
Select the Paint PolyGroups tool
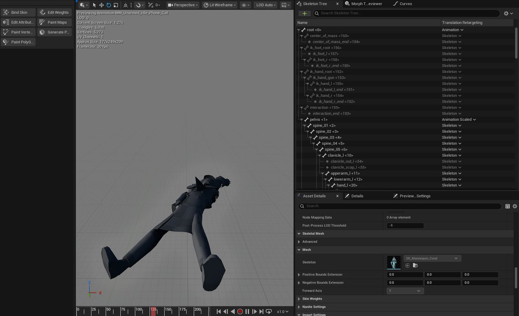point(18,42)
